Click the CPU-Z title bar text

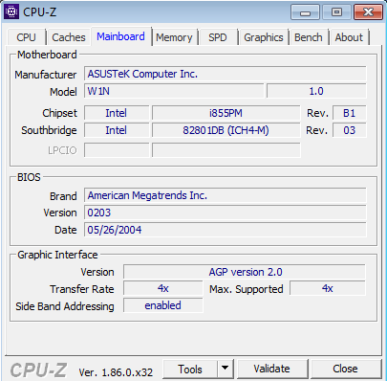pyautogui.click(x=39, y=12)
